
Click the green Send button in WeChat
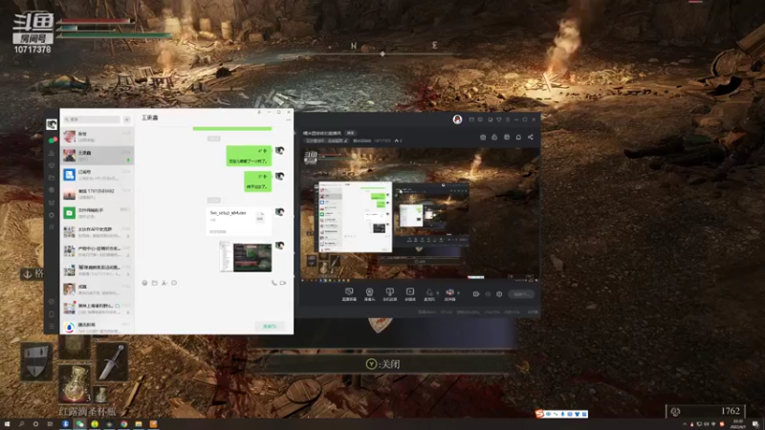(x=270, y=326)
